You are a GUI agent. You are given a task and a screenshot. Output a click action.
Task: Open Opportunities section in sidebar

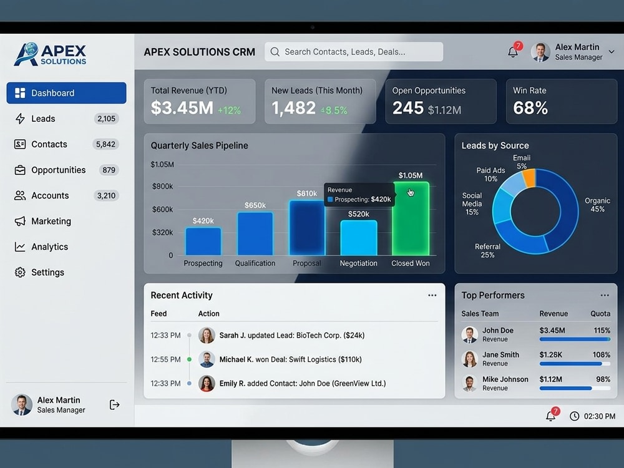tap(67, 170)
